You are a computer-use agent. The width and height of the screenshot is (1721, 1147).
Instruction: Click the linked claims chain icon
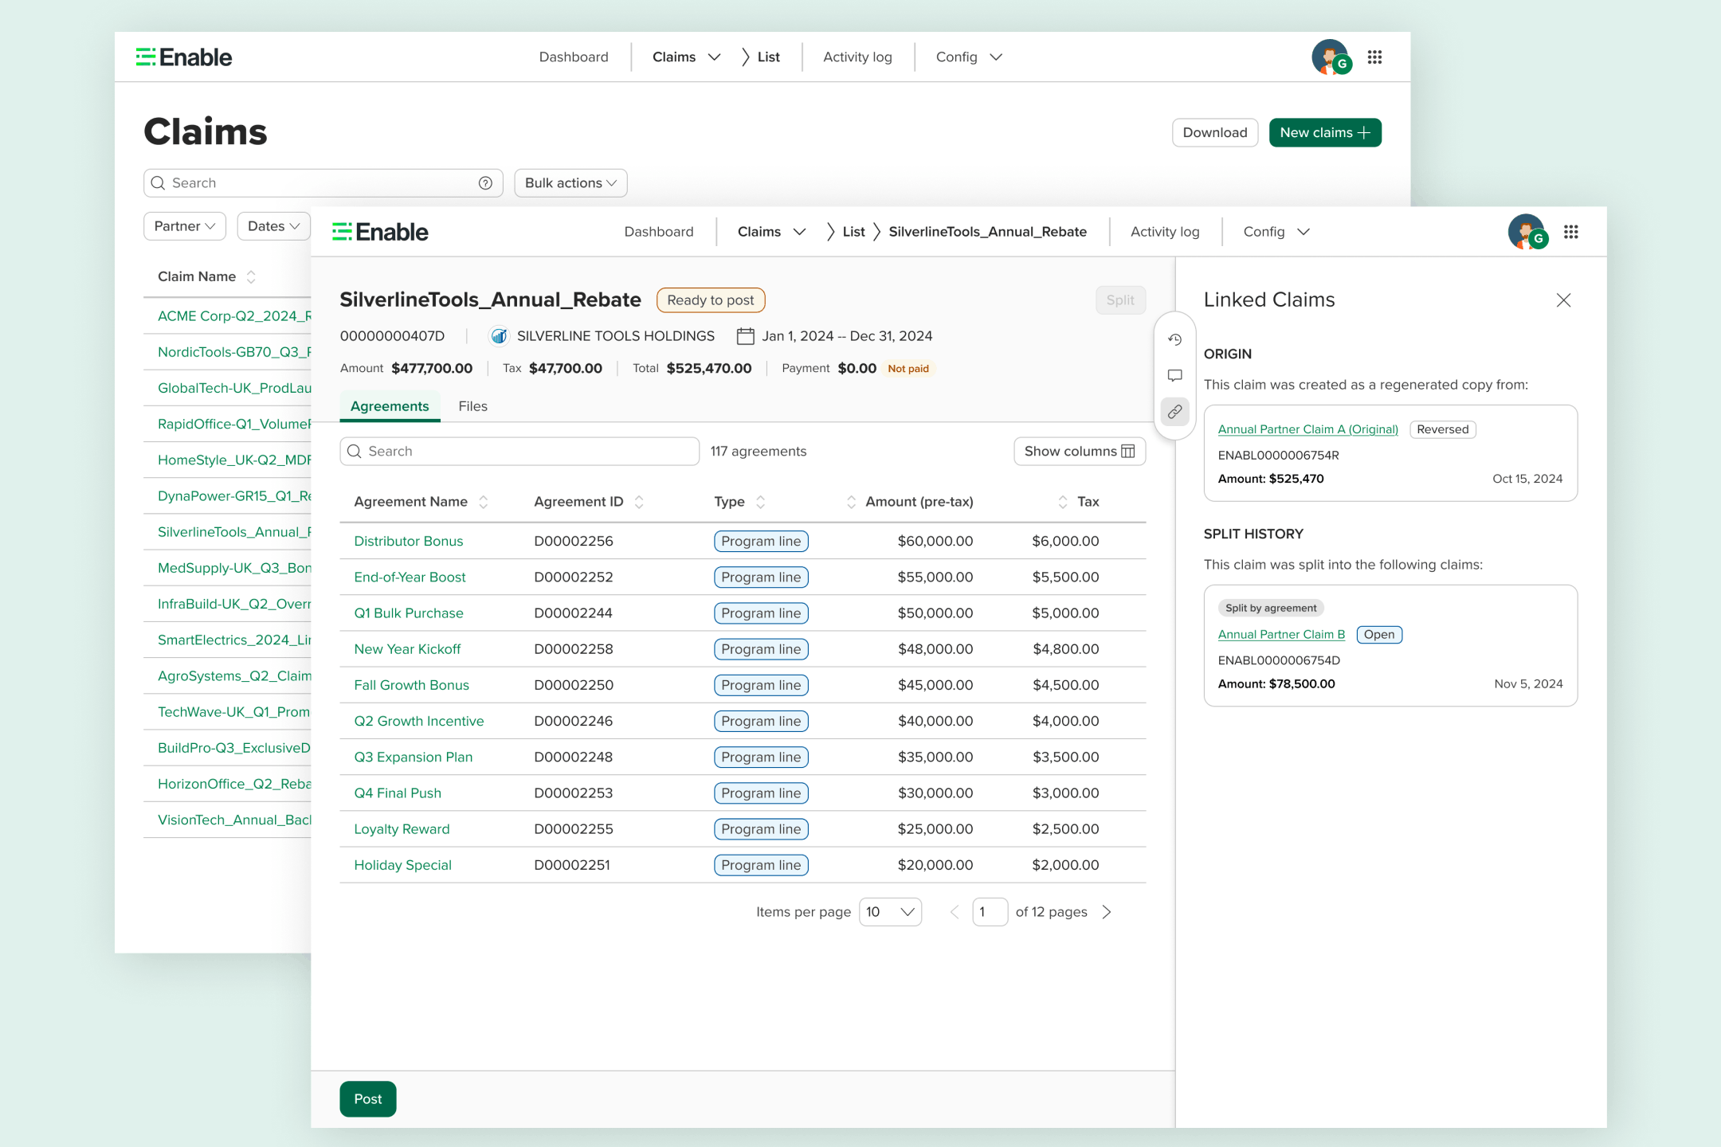point(1174,412)
